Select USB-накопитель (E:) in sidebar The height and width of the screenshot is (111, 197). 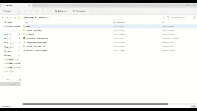click(x=12, y=80)
